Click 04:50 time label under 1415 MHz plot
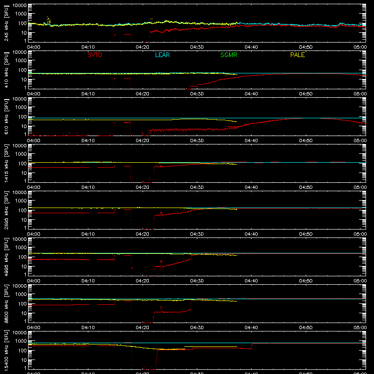The image size is (374, 374). point(306,187)
